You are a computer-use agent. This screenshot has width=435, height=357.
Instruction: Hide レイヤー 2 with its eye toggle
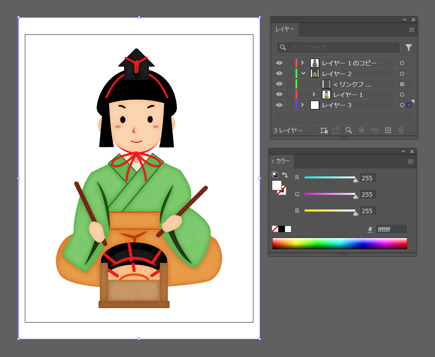[279, 73]
